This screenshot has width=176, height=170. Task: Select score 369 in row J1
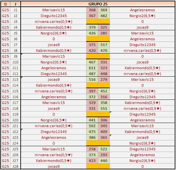click(x=104, y=10)
